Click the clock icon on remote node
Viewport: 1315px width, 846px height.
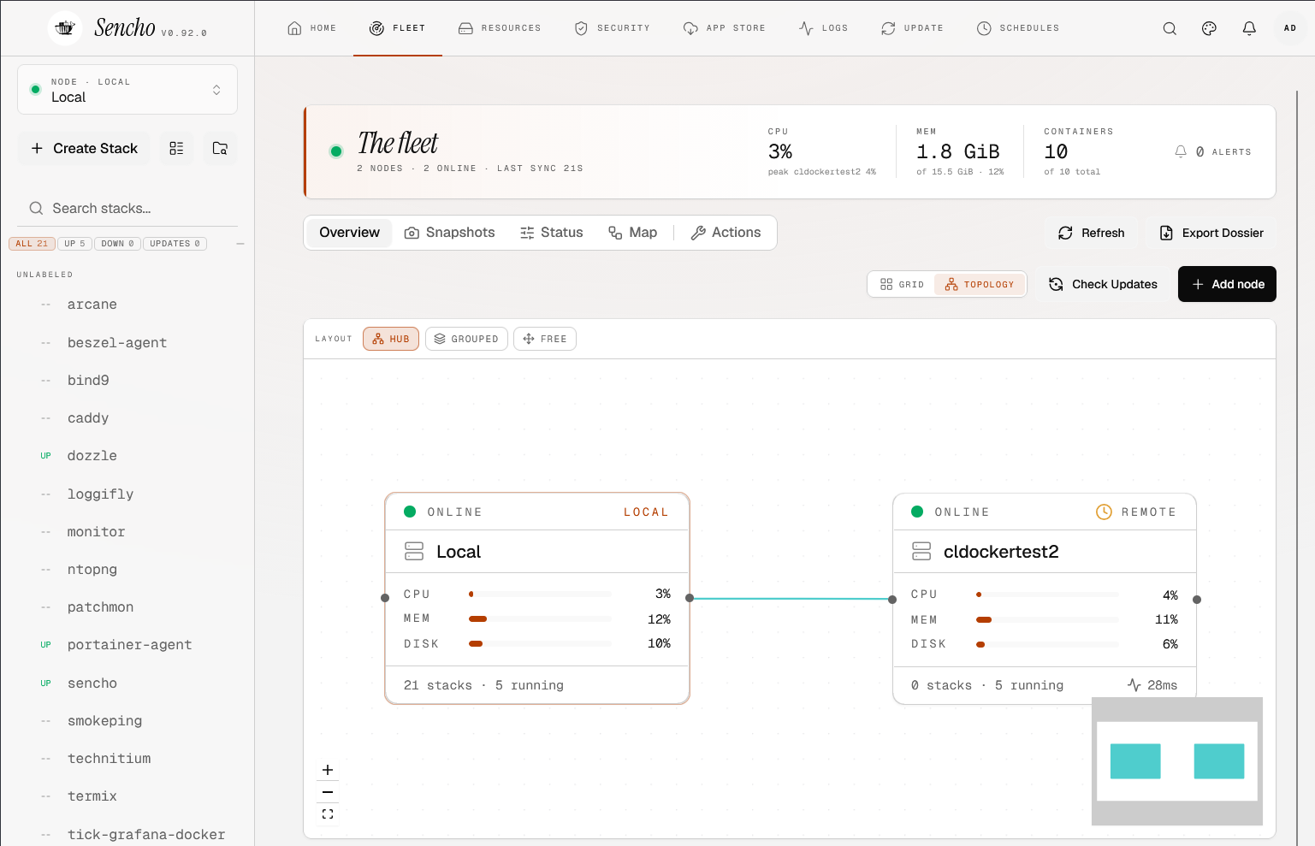tap(1104, 512)
